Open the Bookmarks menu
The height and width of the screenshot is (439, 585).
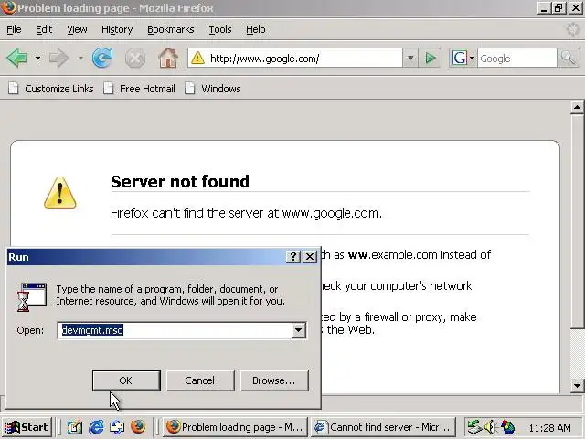pos(171,29)
